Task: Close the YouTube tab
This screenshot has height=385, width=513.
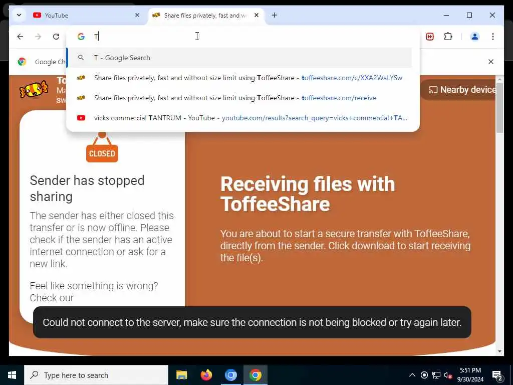Action: click(x=137, y=15)
